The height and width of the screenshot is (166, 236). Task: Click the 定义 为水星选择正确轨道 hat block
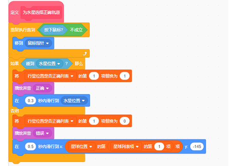coord(36,12)
